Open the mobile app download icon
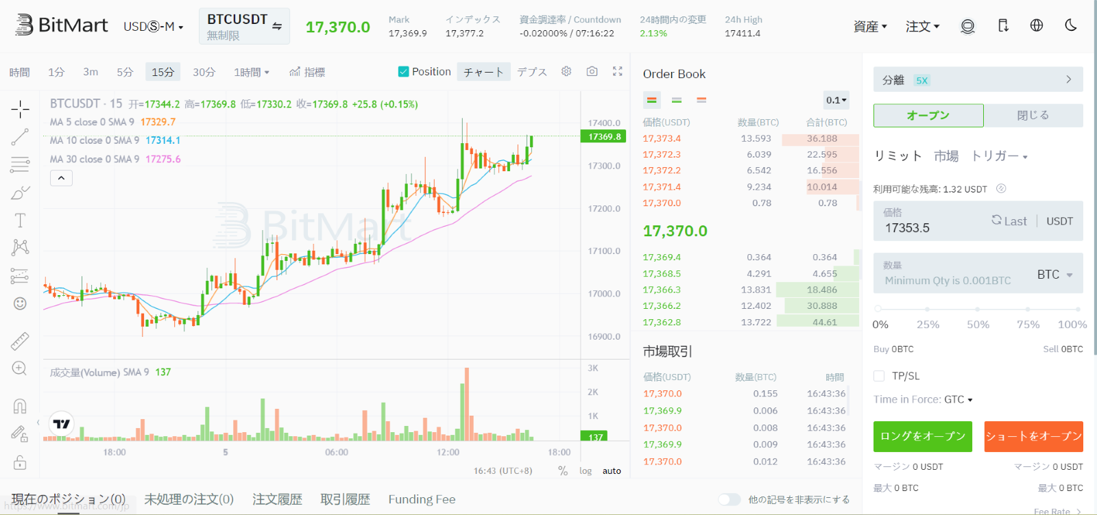This screenshot has width=1097, height=515. pos(1003,26)
